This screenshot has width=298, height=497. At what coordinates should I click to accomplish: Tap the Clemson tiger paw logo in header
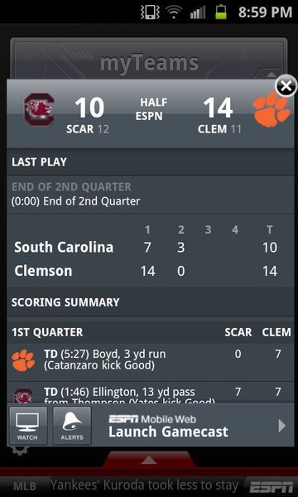click(272, 109)
